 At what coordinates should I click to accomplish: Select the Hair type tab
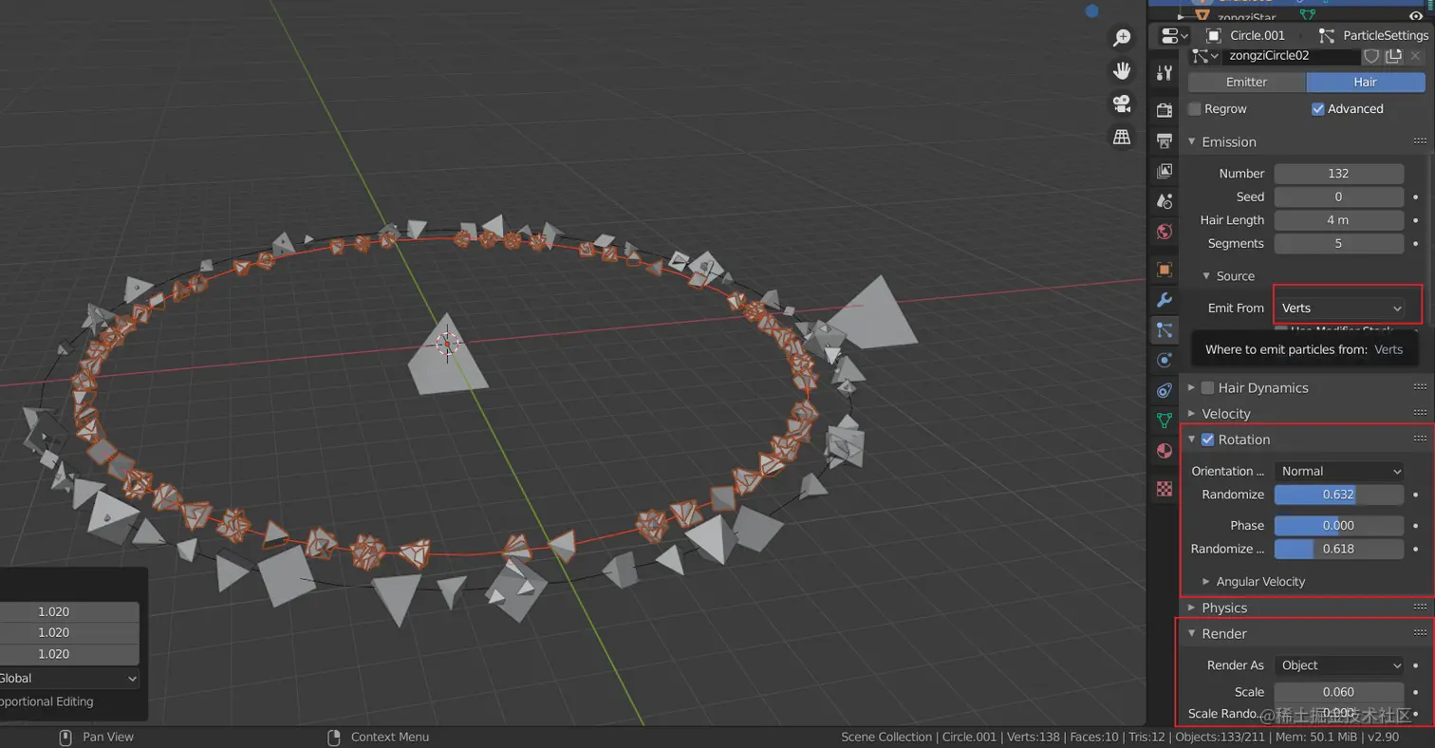coord(1365,83)
